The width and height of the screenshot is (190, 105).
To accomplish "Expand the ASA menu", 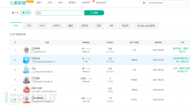I will [61, 3].
